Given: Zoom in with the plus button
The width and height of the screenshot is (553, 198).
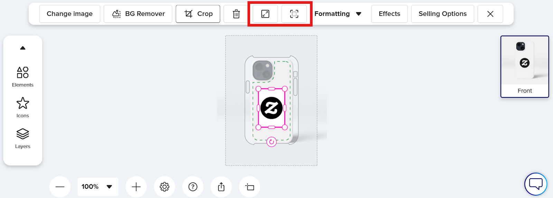Looking at the screenshot, I should click(136, 187).
